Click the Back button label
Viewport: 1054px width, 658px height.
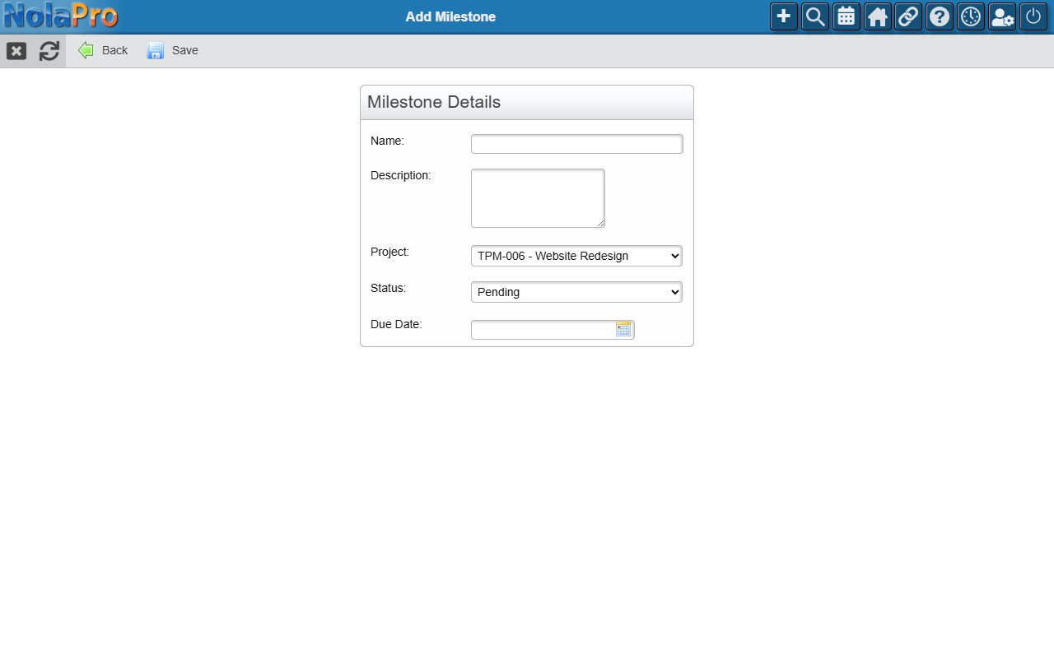pos(114,50)
